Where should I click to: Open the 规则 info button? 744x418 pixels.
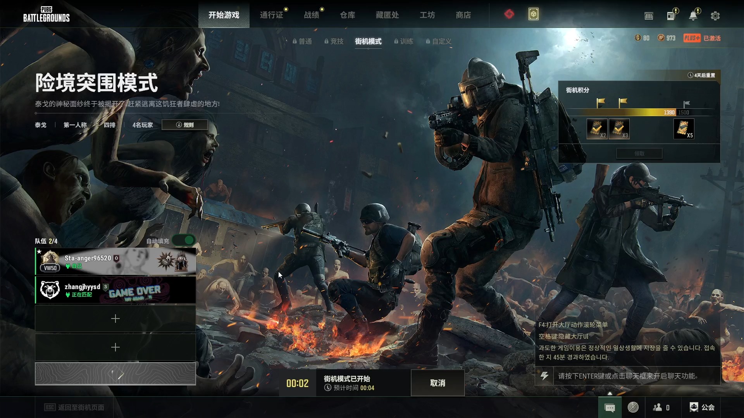(185, 125)
